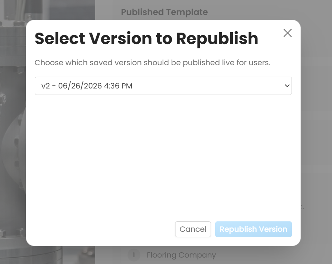Click the circled number 1 step badge

(x=134, y=255)
